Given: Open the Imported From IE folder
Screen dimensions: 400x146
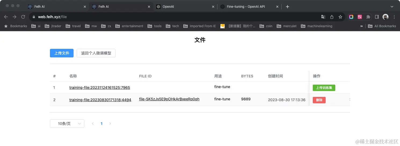Looking at the screenshot, I should tap(200, 26).
